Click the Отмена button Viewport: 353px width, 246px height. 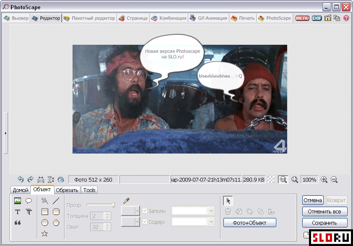click(313, 200)
